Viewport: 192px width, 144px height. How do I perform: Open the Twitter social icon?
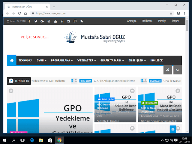(x=36, y=21)
